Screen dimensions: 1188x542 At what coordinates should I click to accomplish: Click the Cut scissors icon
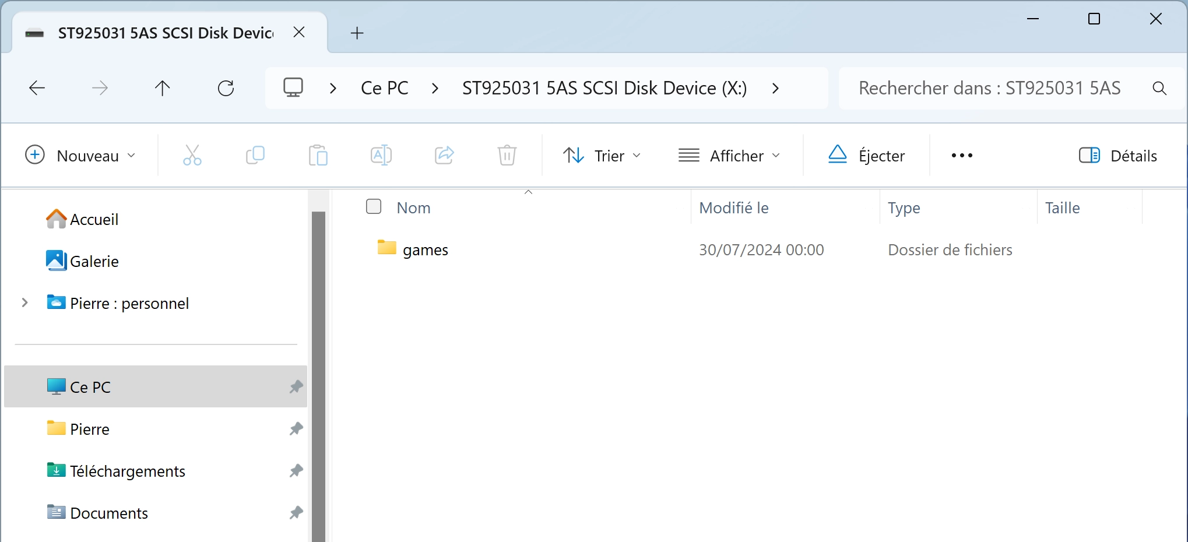192,156
